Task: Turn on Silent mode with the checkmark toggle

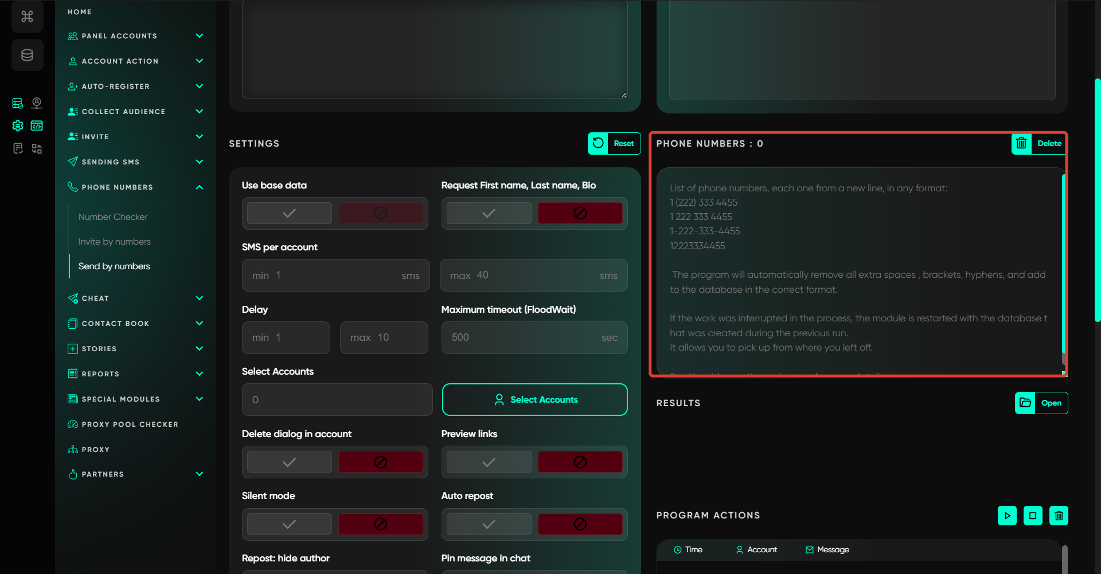Action: tap(290, 524)
